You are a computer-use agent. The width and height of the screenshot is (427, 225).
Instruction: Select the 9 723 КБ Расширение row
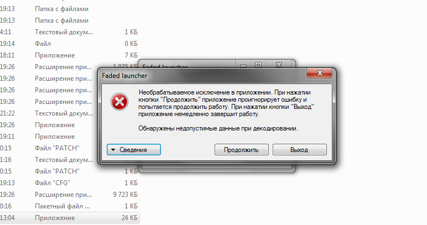click(70, 195)
